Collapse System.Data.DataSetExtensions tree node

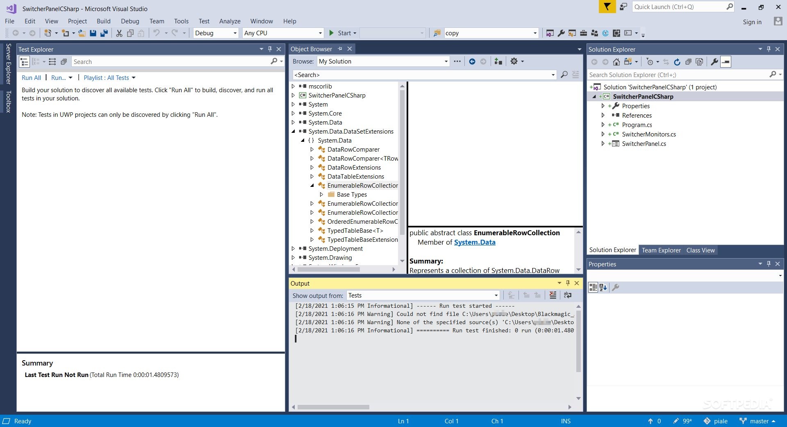click(x=293, y=132)
